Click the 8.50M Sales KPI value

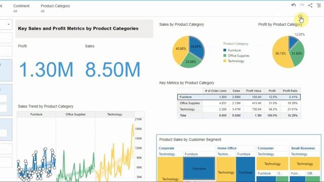(x=112, y=70)
